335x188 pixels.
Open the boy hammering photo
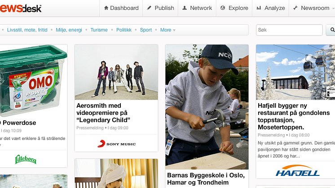click(207, 107)
